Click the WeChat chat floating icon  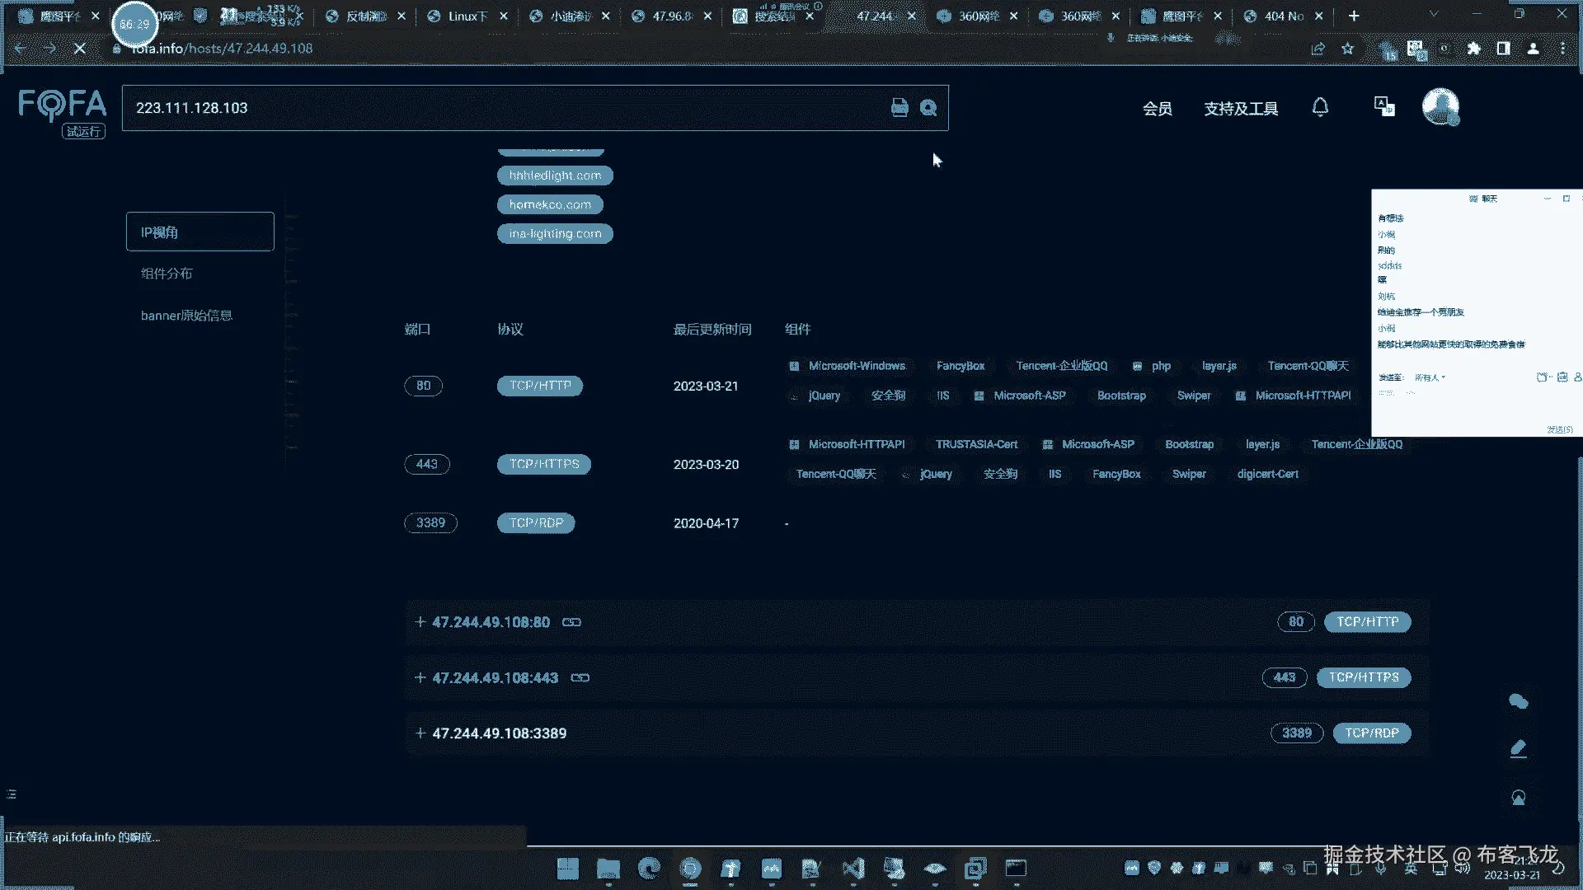[1518, 701]
